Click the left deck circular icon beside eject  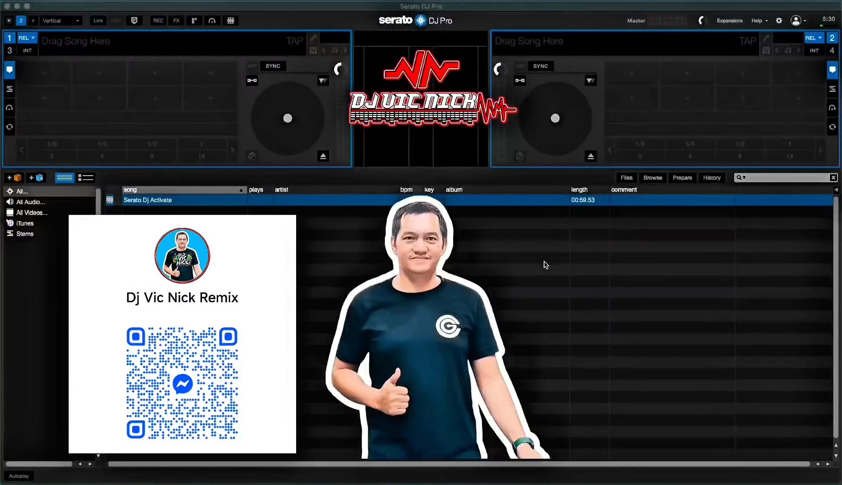click(x=252, y=156)
